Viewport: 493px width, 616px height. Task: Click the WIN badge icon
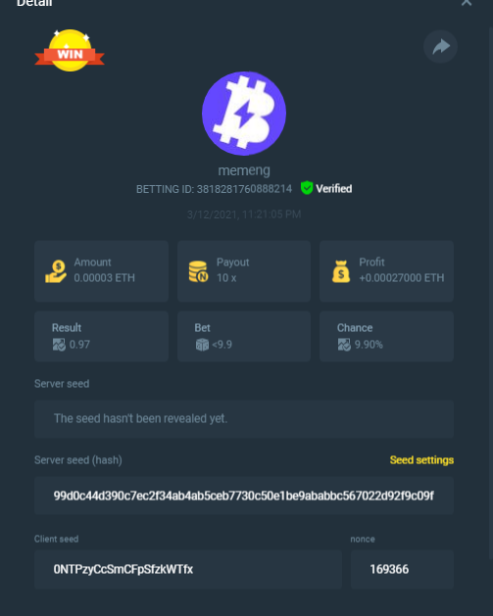[x=70, y=50]
